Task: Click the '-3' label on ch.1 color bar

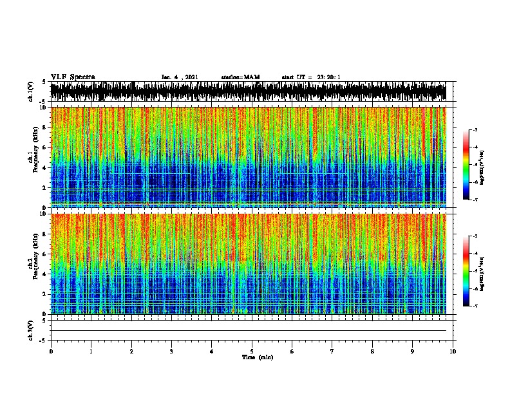Action: [x=475, y=129]
